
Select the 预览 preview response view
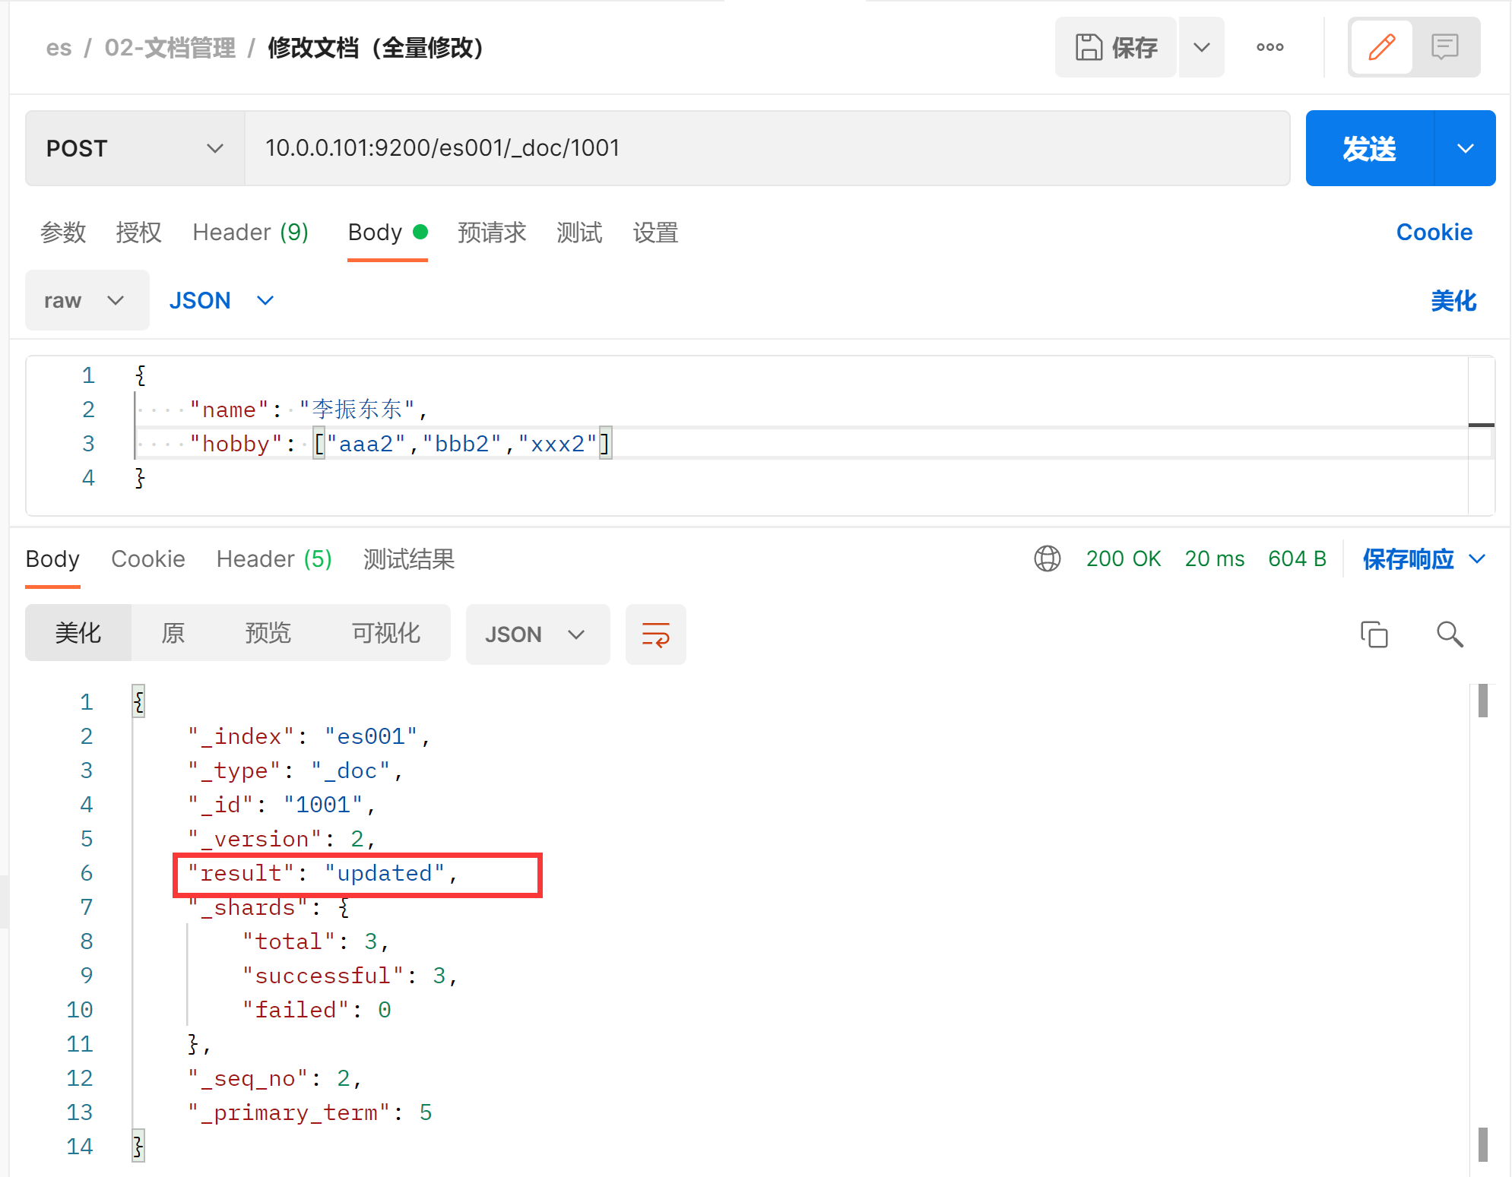[268, 633]
